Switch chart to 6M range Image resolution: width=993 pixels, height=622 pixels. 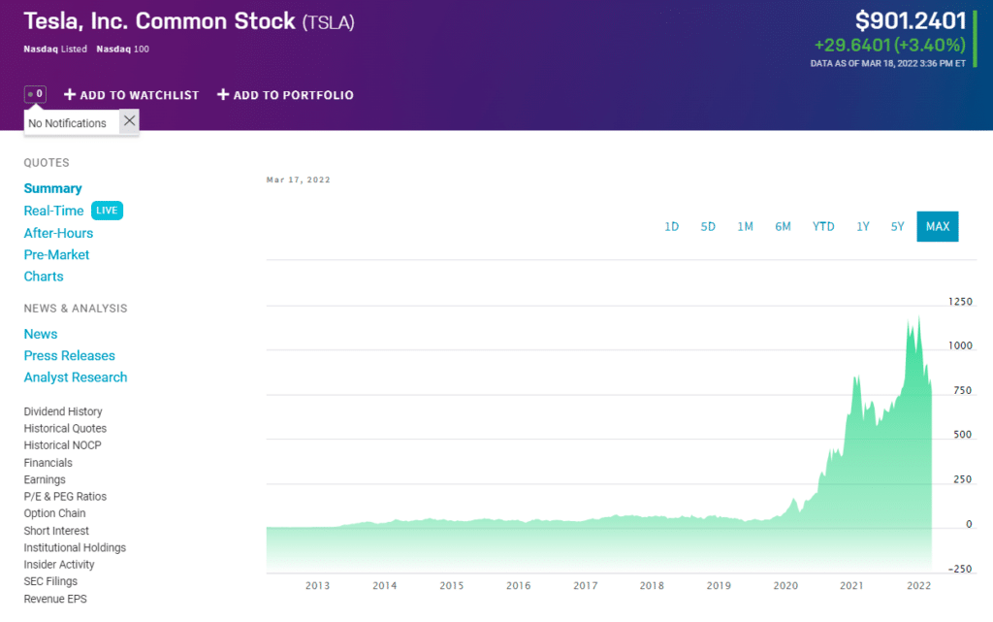783,227
